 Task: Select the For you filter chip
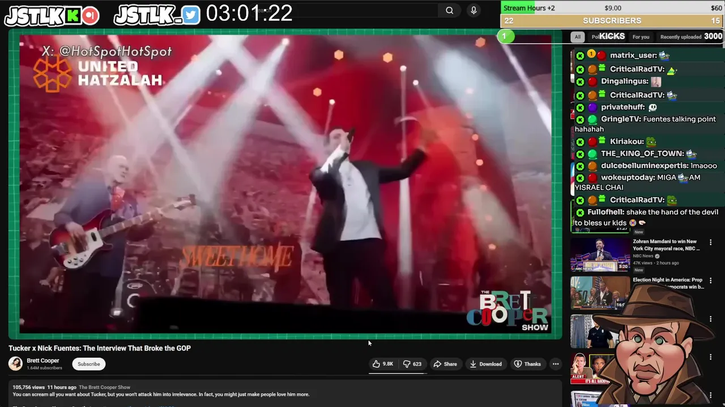point(641,37)
